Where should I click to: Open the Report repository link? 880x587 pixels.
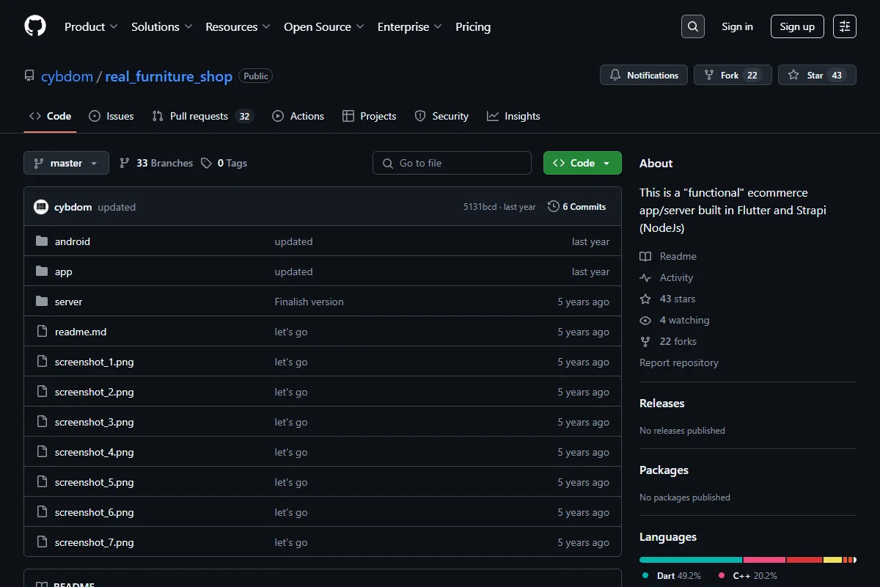coord(679,362)
